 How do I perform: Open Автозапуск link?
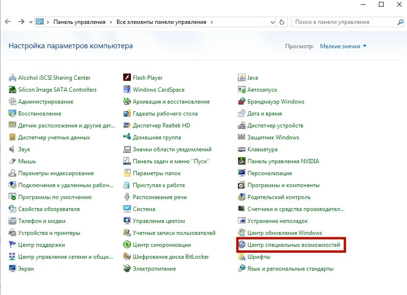[x=262, y=90]
